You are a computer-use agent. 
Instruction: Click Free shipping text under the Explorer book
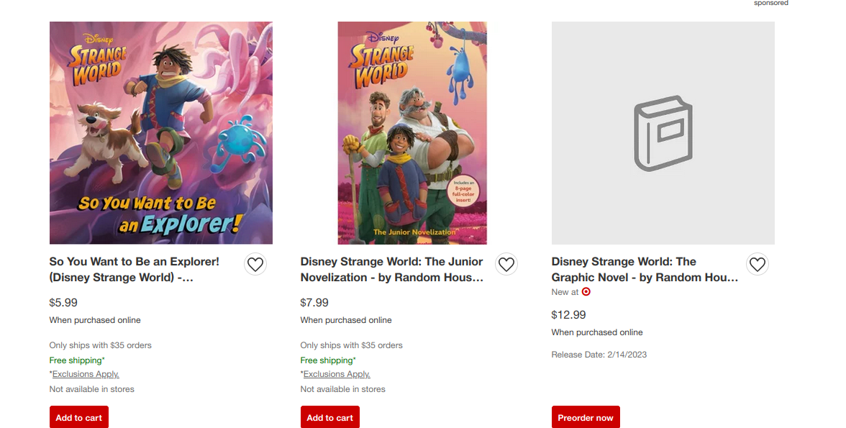76,360
